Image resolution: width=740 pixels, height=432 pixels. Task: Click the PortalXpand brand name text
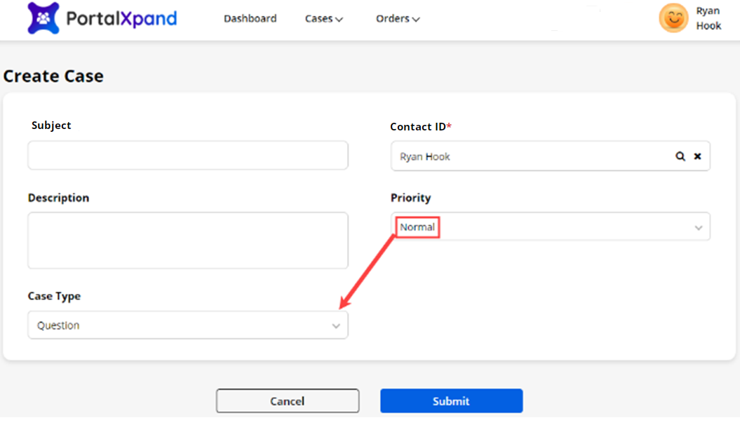(x=121, y=19)
